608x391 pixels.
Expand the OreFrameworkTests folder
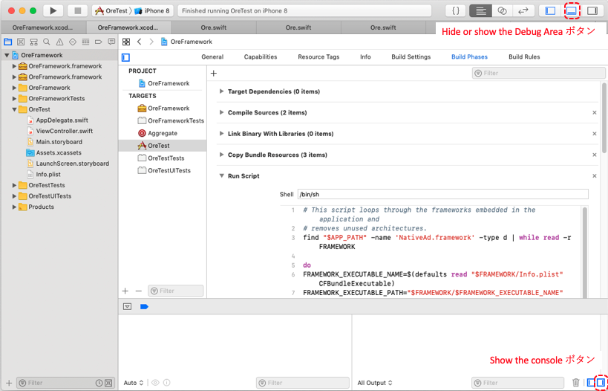(x=14, y=98)
